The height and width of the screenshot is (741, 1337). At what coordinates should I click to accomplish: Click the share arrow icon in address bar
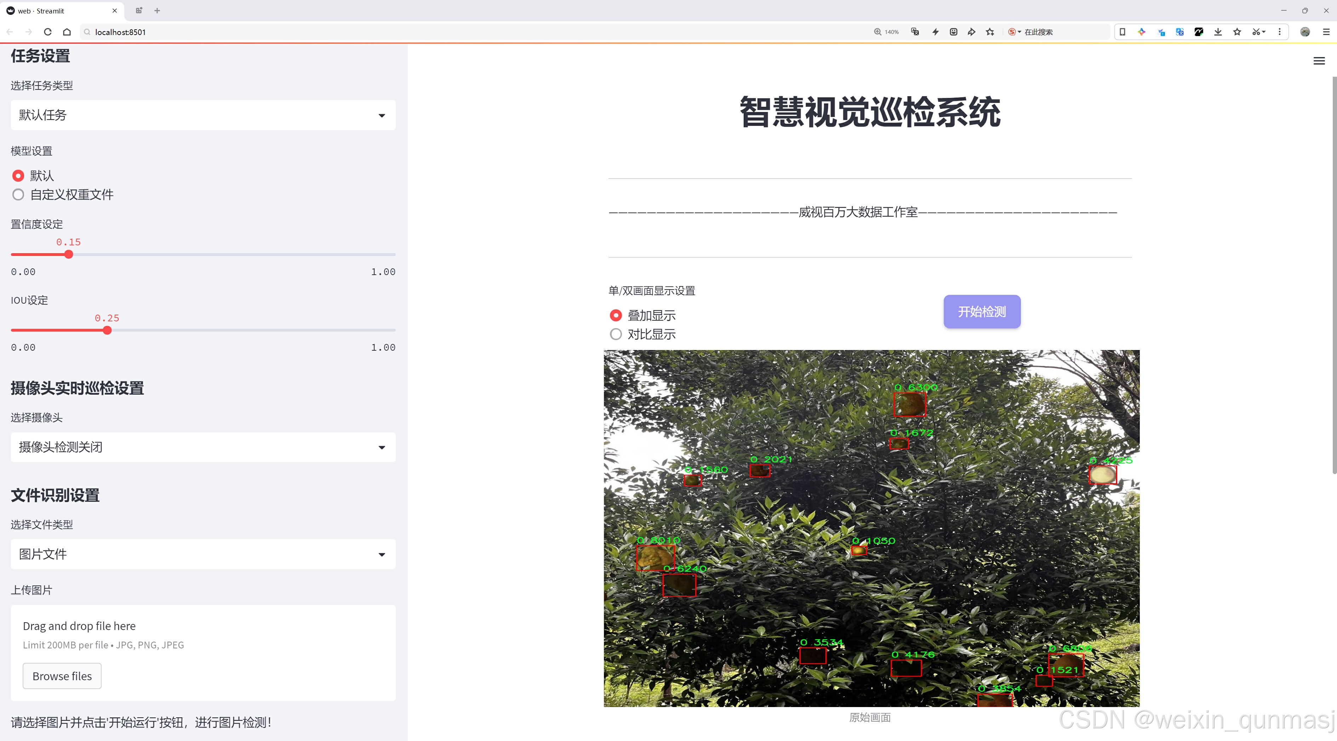click(x=971, y=31)
